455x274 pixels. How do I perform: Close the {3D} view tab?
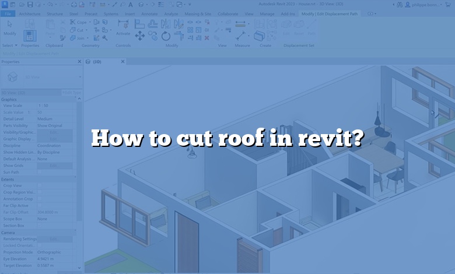point(123,62)
